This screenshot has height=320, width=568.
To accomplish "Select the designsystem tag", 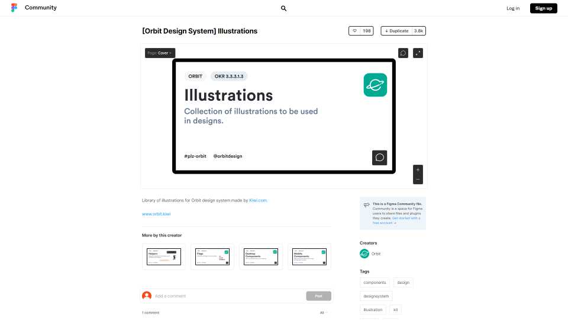I will (x=376, y=296).
